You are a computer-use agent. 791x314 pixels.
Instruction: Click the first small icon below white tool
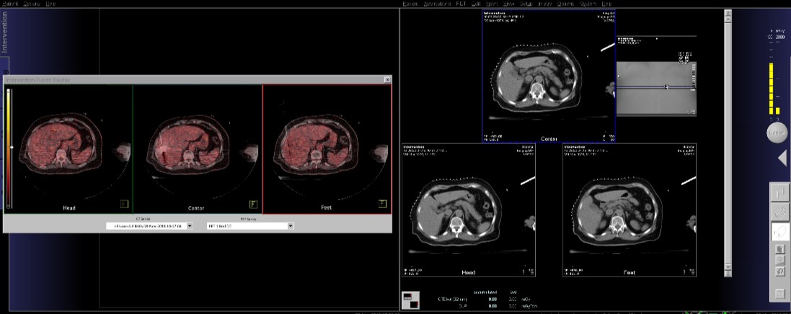[x=780, y=249]
